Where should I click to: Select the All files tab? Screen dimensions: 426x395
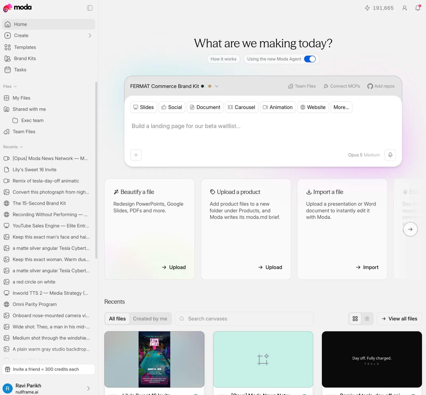pyautogui.click(x=117, y=319)
